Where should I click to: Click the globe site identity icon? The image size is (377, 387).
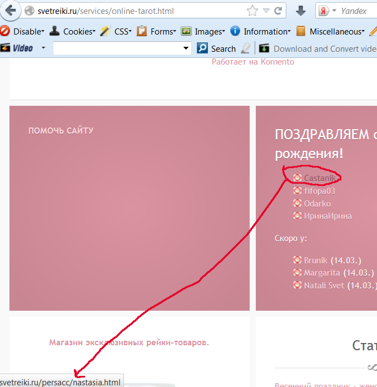tap(29, 11)
